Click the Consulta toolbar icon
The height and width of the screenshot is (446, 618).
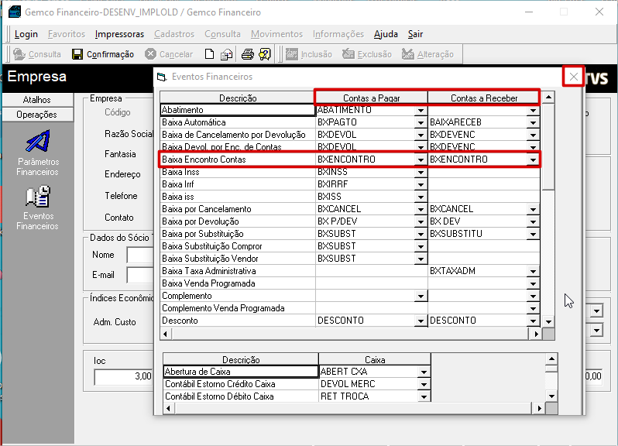[19, 54]
